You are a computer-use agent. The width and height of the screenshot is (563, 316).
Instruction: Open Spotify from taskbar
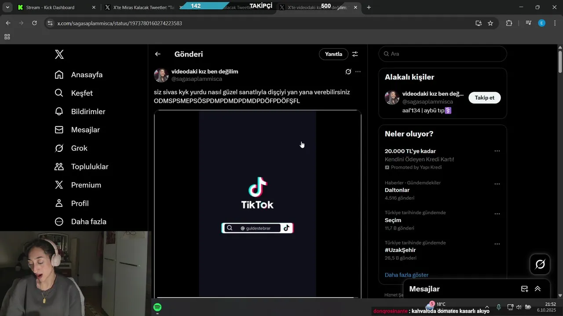tap(157, 307)
